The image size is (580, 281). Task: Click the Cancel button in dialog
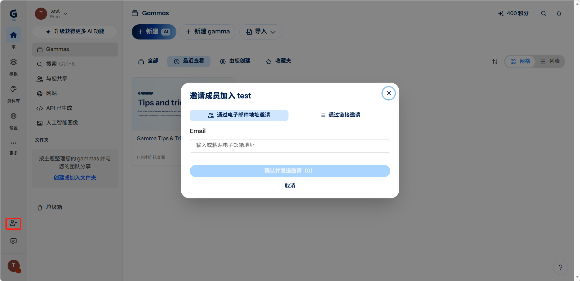pos(290,186)
